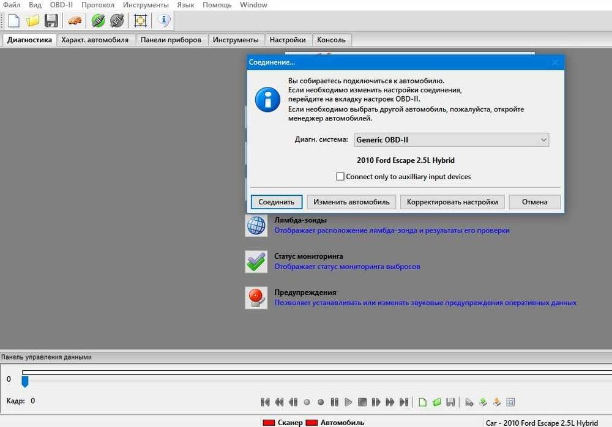The height and width of the screenshot is (427, 612).
Task: Open the Помощь menu
Action: [217, 5]
